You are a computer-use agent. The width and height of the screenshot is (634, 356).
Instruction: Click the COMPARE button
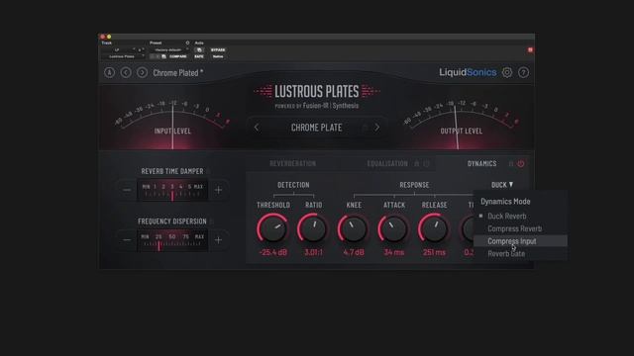[x=178, y=57]
